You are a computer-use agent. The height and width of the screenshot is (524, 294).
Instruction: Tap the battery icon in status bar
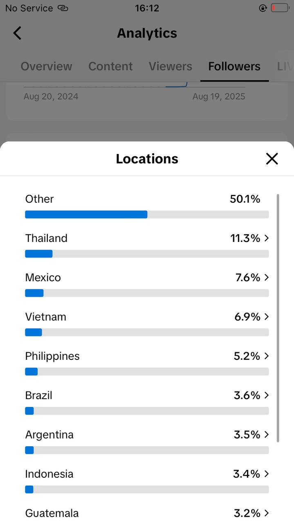pyautogui.click(x=280, y=8)
